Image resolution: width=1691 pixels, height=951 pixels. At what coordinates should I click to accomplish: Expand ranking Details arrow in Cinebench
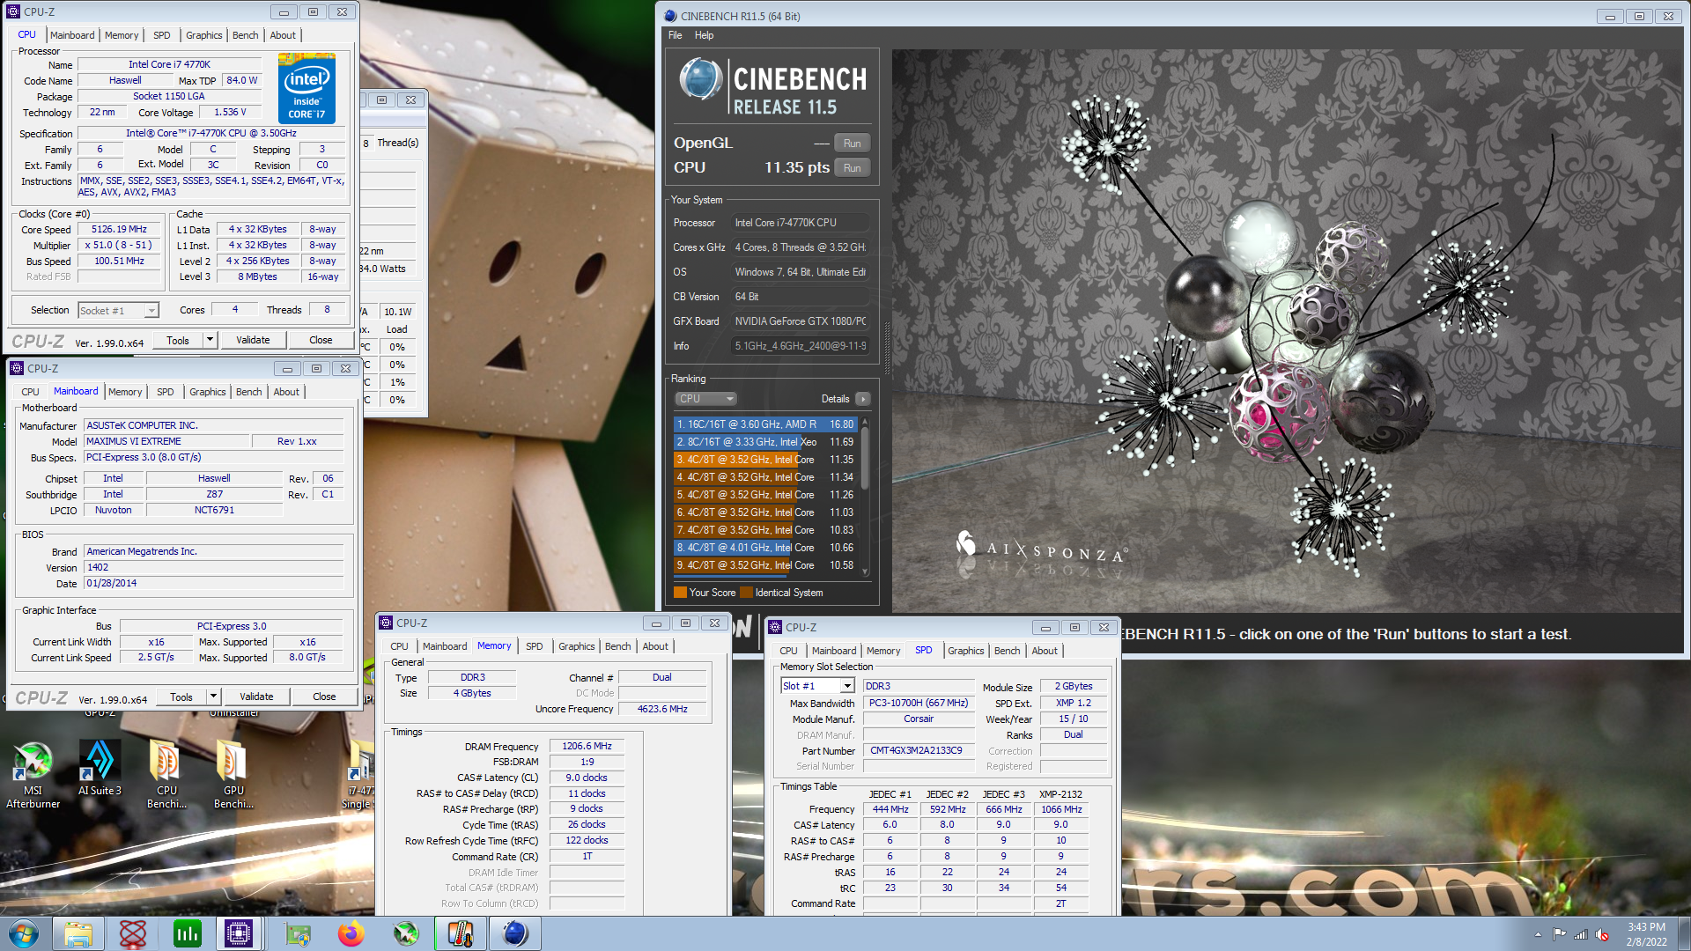(x=863, y=399)
